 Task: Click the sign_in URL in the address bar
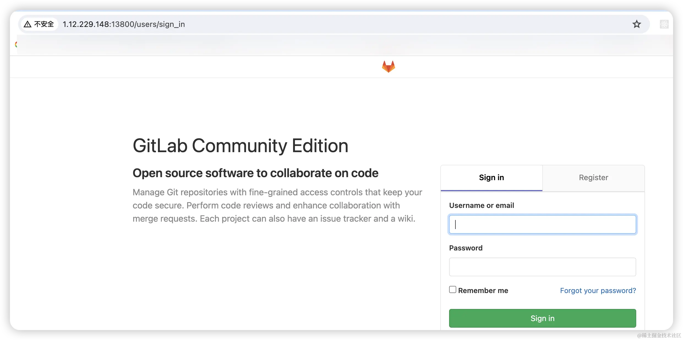pyautogui.click(x=124, y=24)
